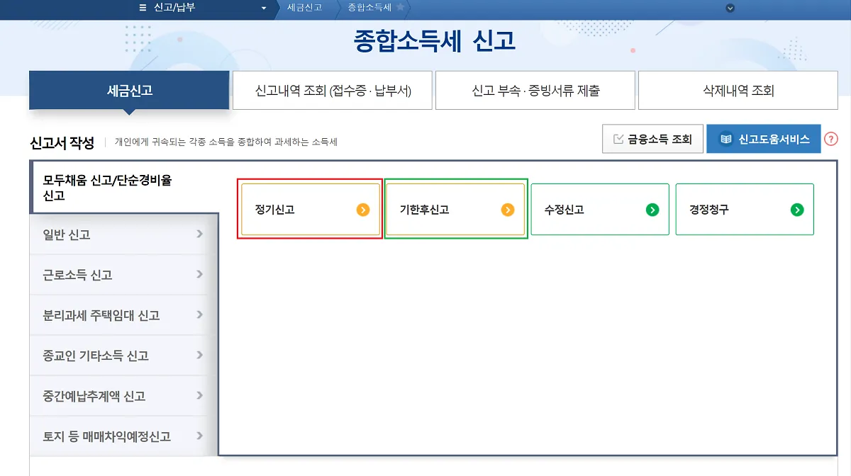Click the chevron icon at top right header
The width and height of the screenshot is (851, 476).
pos(730,8)
